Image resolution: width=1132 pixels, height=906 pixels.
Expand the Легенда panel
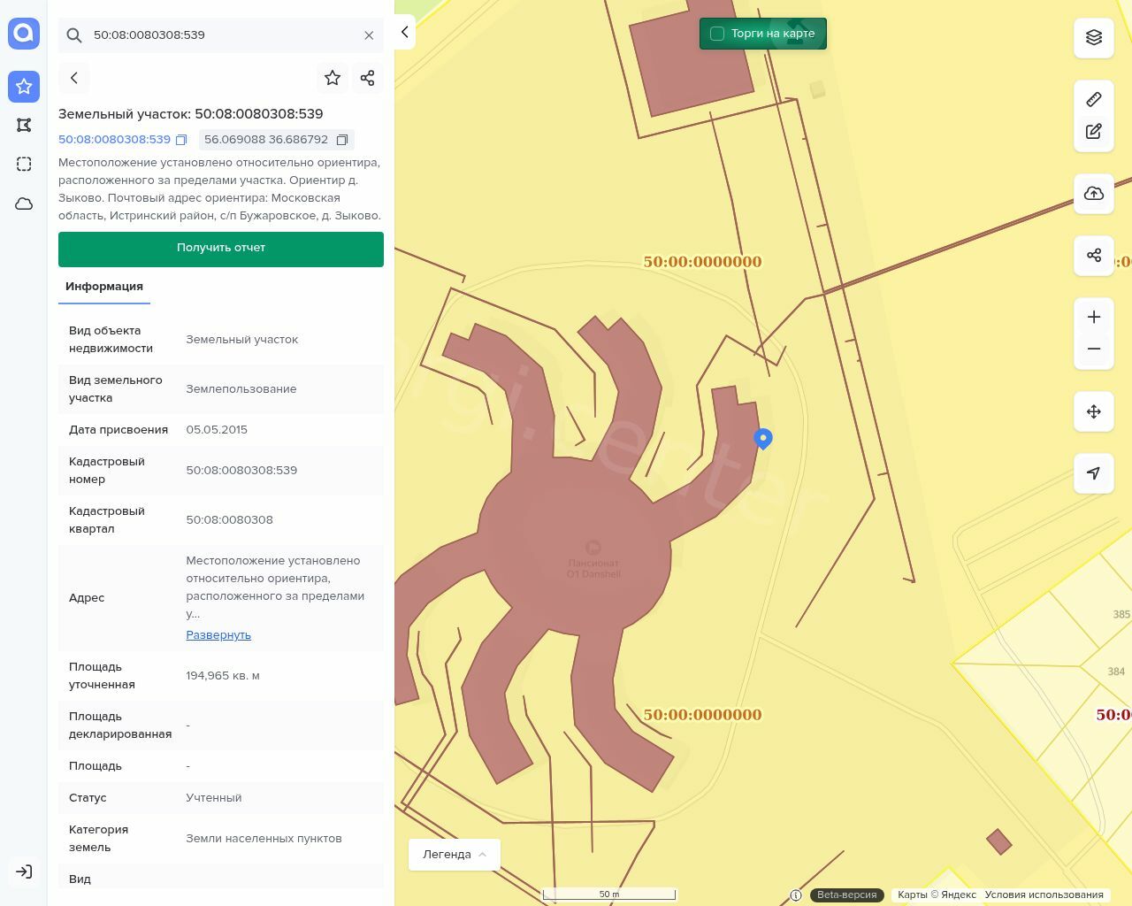(x=454, y=855)
